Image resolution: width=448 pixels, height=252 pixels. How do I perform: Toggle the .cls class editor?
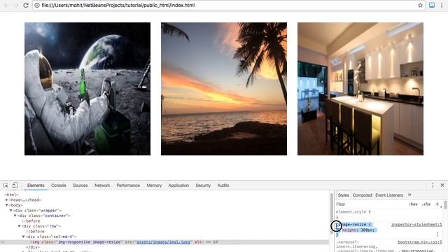pos(426,204)
